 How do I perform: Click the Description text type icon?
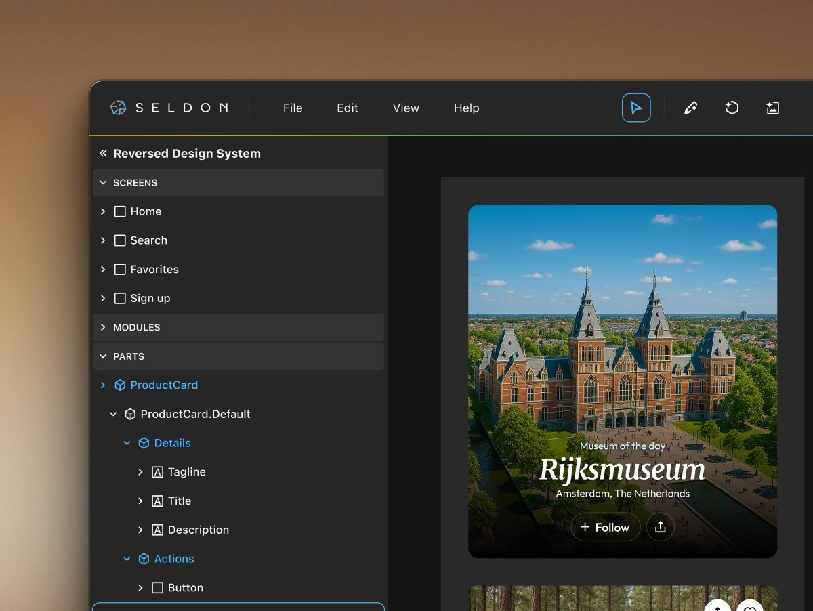tap(157, 530)
